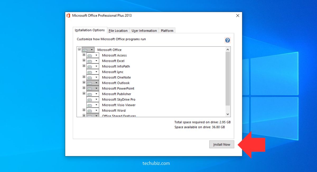Open the User Information tab

pyautogui.click(x=144, y=31)
